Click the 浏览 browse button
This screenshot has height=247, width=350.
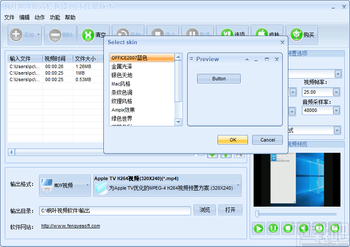(205, 210)
